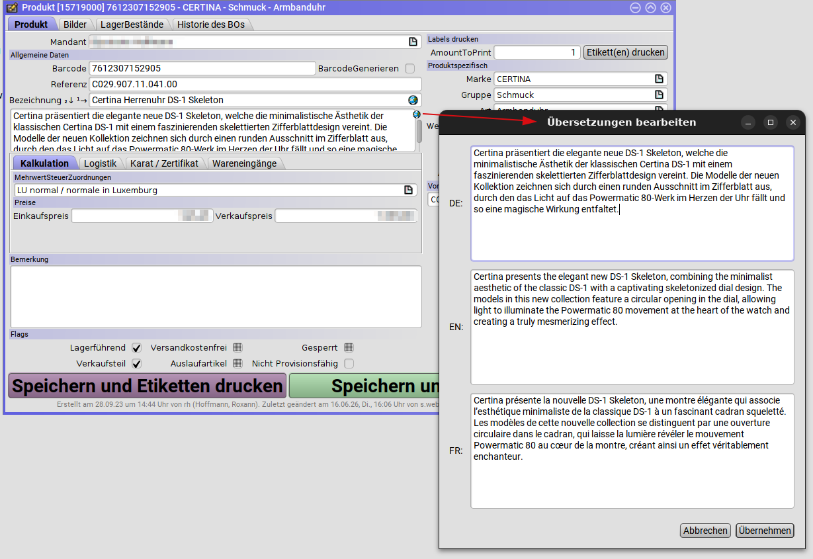
Task: Click into the Verkaufspreis field
Action: [346, 216]
